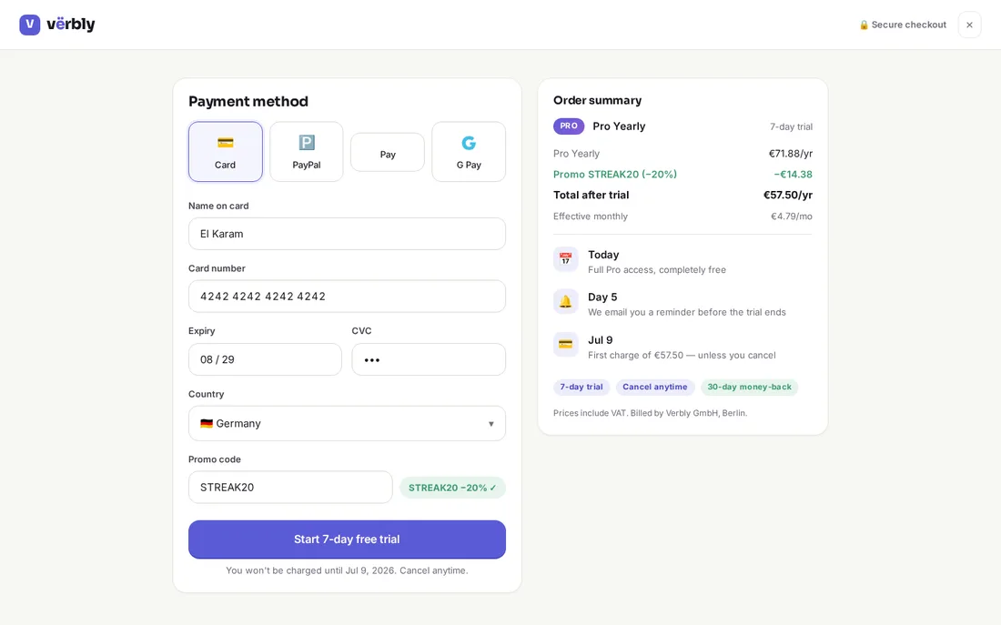Select PayPal payment method
The width and height of the screenshot is (1001, 625).
coord(307,152)
